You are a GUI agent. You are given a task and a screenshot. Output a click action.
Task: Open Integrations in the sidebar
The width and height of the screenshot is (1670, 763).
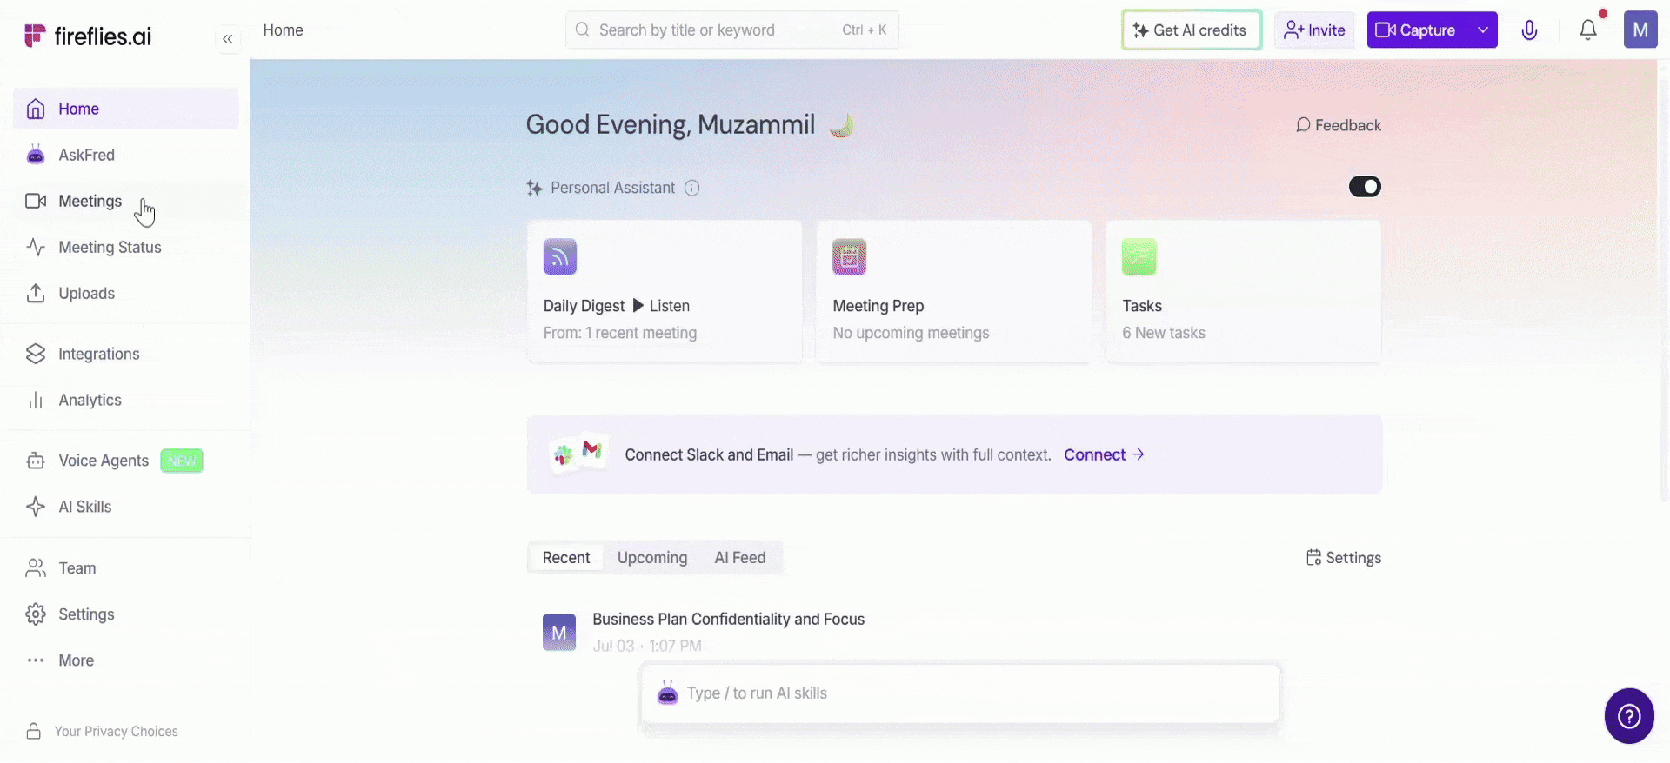point(126,354)
